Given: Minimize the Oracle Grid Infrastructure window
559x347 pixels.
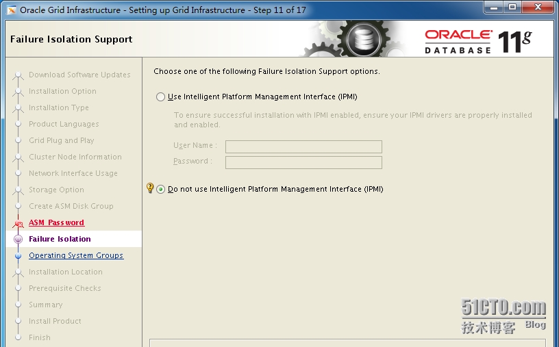Looking at the screenshot, I should coord(494,7).
